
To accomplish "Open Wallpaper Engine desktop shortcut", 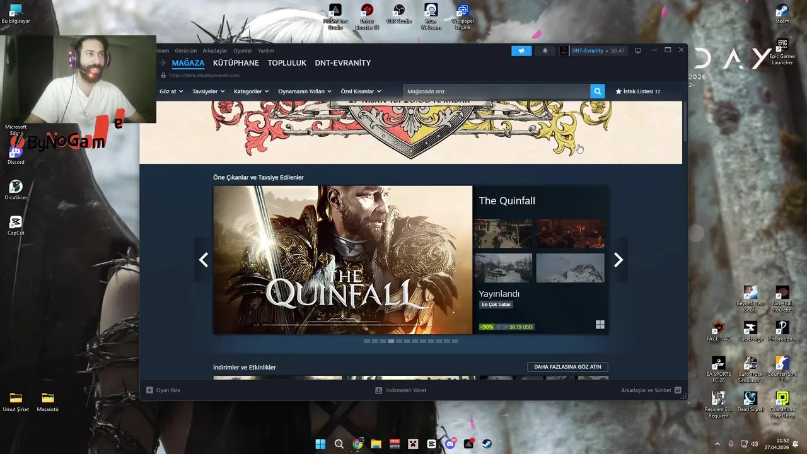I will point(463,16).
